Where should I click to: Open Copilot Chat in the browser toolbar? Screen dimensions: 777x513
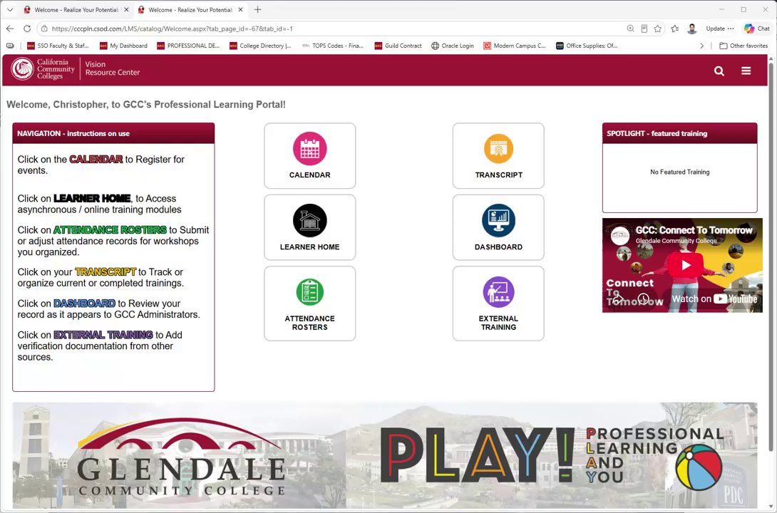(x=757, y=28)
